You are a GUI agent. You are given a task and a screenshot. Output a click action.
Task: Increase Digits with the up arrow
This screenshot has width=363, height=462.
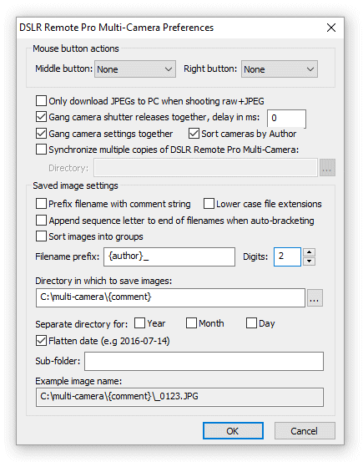point(309,252)
